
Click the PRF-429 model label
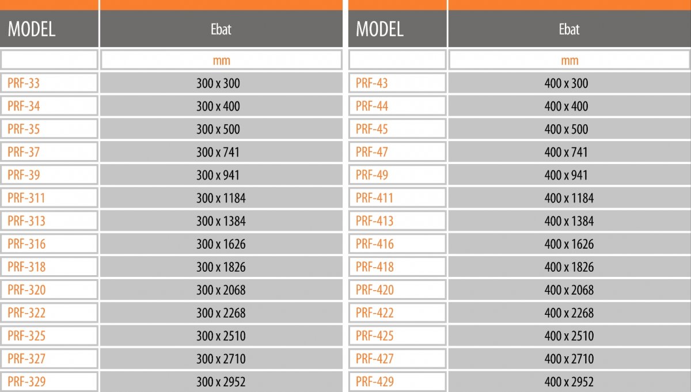(x=375, y=382)
